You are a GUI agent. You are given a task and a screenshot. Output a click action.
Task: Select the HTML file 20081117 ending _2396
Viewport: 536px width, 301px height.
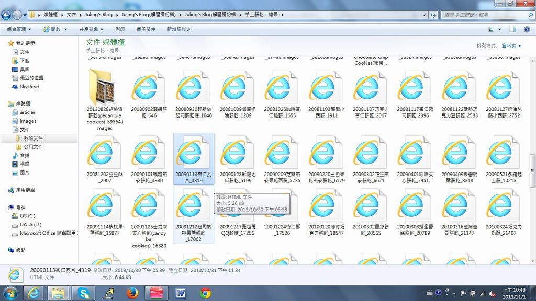[415, 95]
